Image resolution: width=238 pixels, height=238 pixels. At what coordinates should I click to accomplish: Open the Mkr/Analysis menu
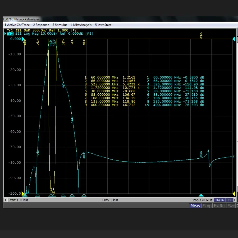point(81,25)
